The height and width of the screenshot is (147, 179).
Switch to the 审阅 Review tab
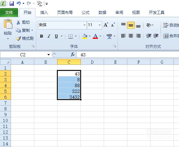point(119,13)
